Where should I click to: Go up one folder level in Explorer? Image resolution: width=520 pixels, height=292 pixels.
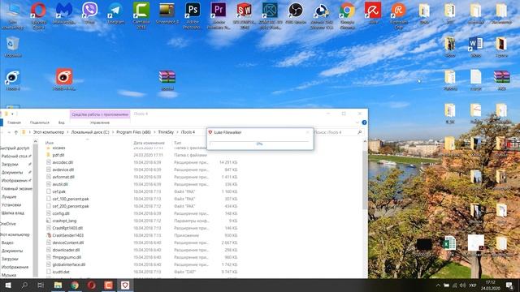click(16, 132)
